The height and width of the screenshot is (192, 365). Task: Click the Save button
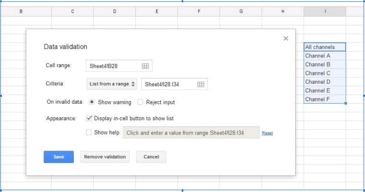coord(59,157)
